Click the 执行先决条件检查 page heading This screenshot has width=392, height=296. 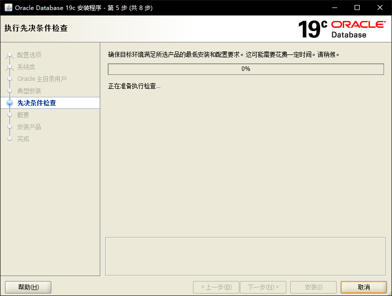click(36, 28)
